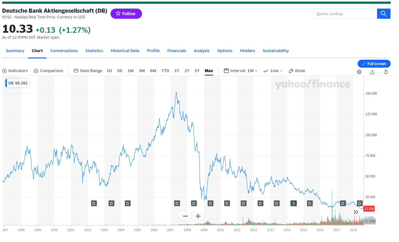Click the D dividend marker near 2002
Viewport: 399px width, 242px height.
94,203
